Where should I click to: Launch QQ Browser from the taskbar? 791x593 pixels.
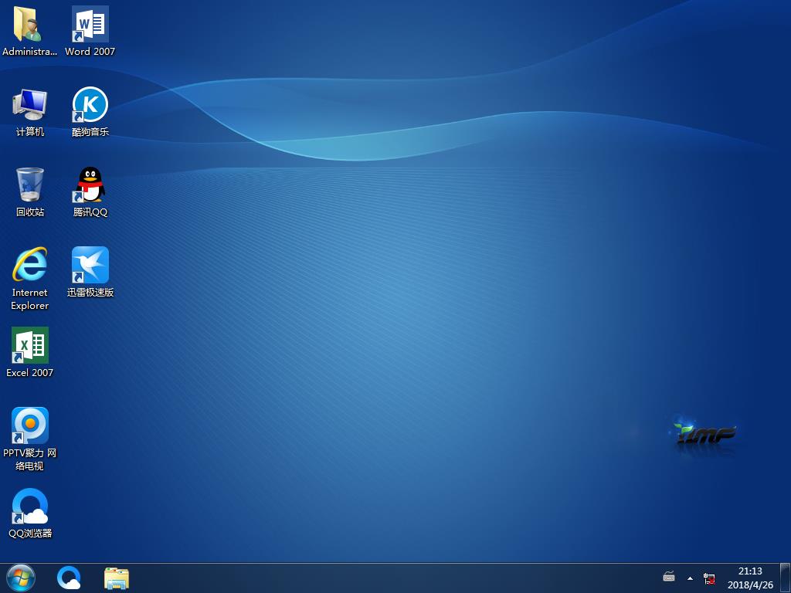[x=70, y=578]
